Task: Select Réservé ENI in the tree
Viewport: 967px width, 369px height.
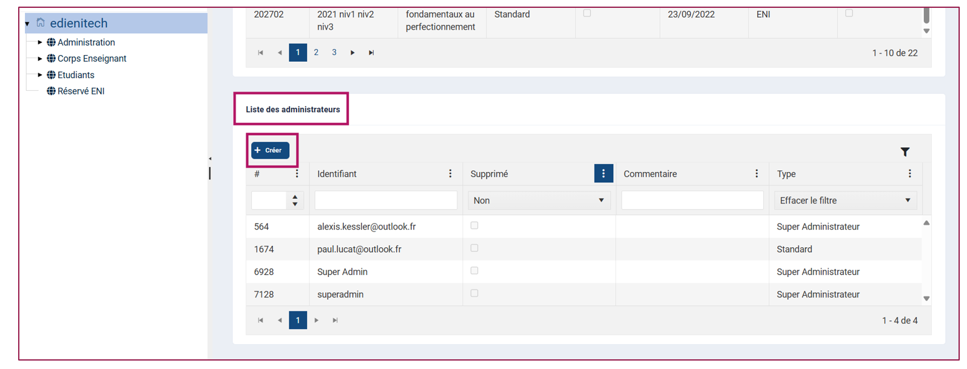Action: tap(81, 91)
